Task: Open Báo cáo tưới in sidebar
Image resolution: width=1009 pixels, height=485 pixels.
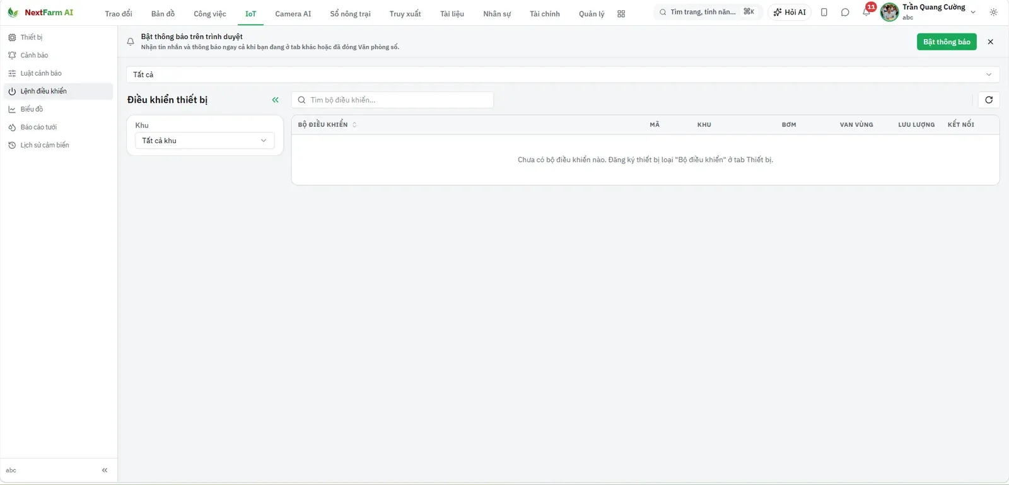Action: pos(58,127)
